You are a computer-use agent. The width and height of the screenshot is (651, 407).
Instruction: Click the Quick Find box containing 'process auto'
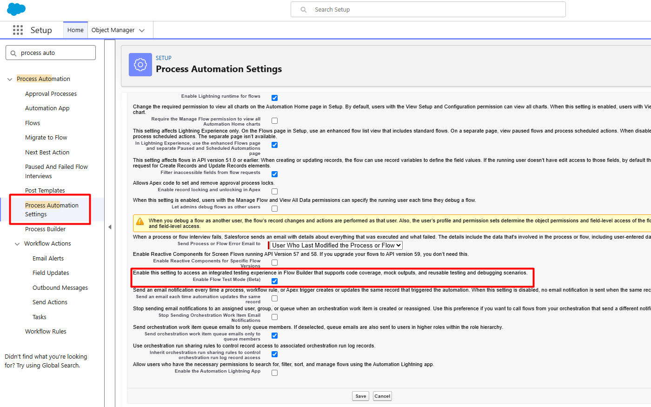pos(51,53)
